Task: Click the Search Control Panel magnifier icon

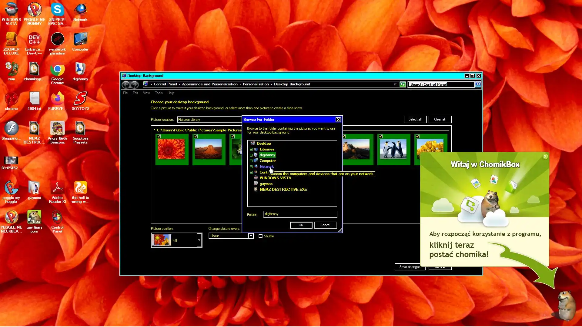Action: [x=478, y=84]
